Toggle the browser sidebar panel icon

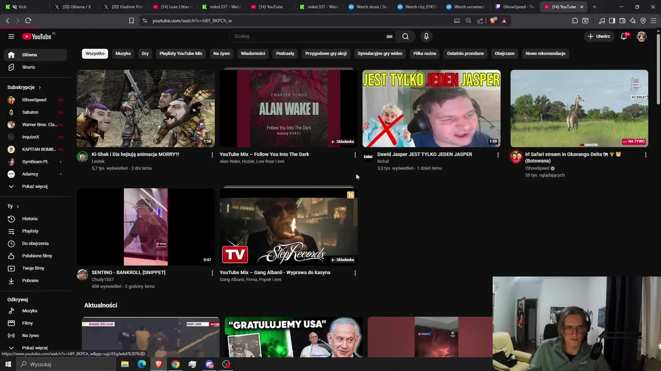coord(612,21)
